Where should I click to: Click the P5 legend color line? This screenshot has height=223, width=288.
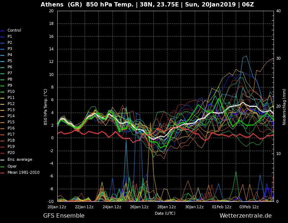click(2, 62)
